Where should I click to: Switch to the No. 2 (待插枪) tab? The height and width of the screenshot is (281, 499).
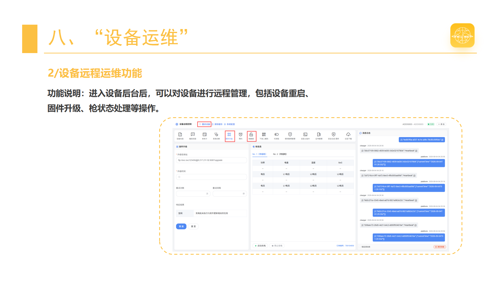point(280,154)
